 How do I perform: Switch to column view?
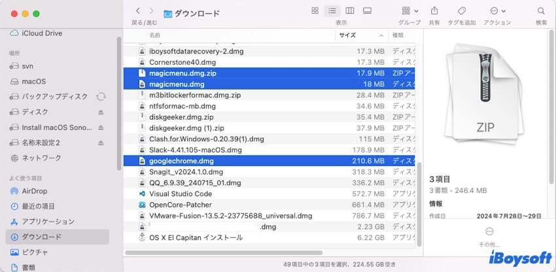tap(350, 11)
